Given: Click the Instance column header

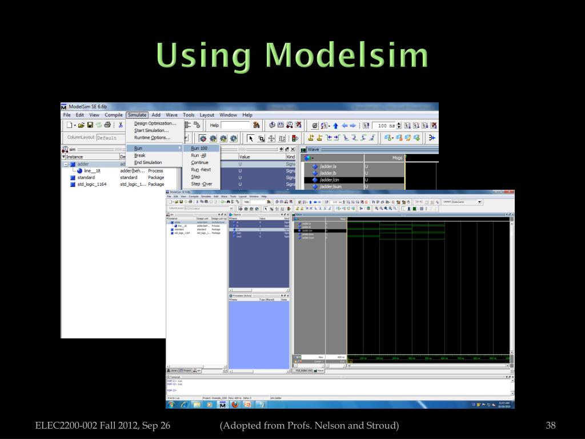Looking at the screenshot, I should click(x=92, y=157).
